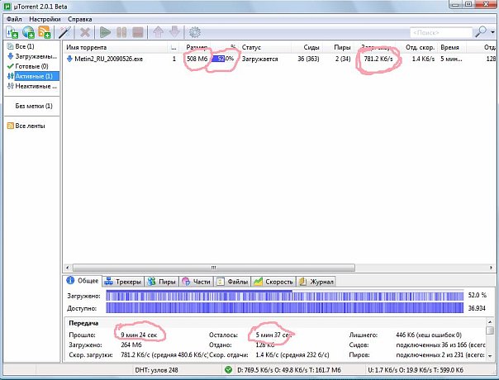Open Preferences via the gear icon

(x=195, y=32)
